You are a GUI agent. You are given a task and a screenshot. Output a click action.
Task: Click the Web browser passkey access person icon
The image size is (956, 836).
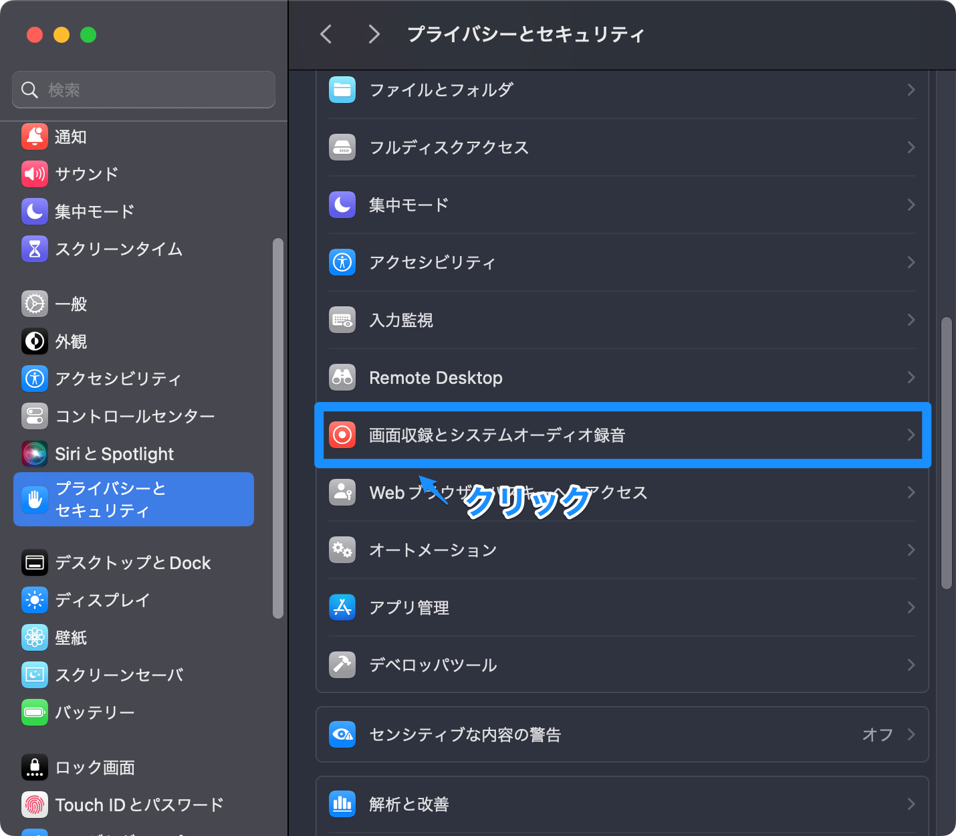(x=342, y=492)
